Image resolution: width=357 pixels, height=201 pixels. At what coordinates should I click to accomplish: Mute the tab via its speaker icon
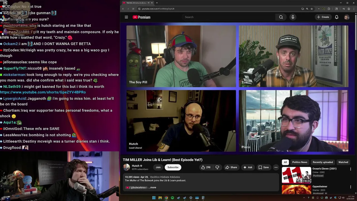tap(148, 3)
